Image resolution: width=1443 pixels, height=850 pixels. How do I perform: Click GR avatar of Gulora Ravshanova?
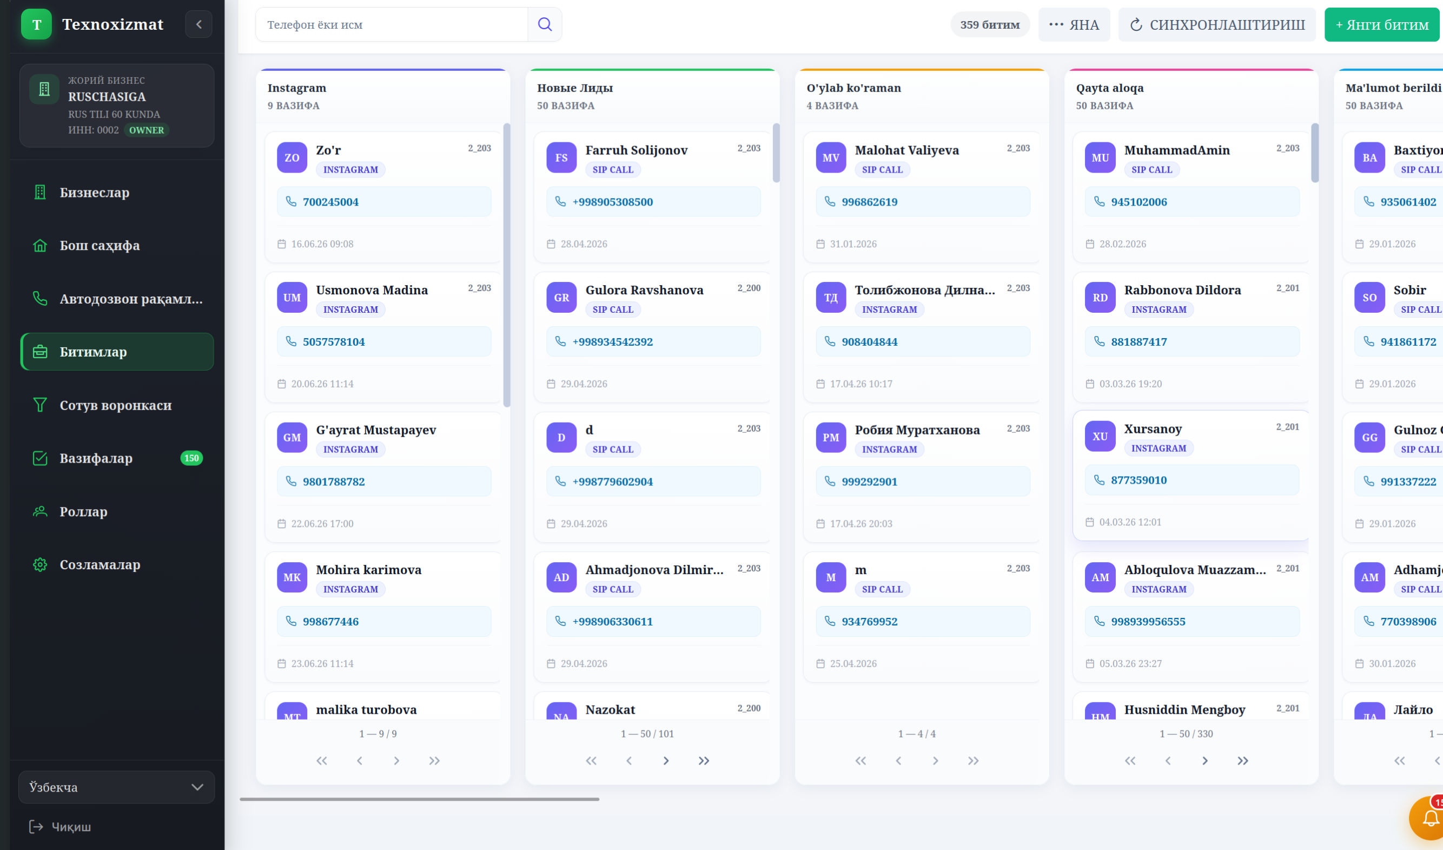coord(561,297)
